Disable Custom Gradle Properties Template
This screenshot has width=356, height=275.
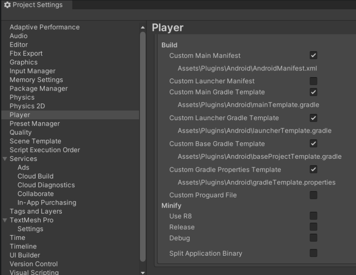coord(313,169)
